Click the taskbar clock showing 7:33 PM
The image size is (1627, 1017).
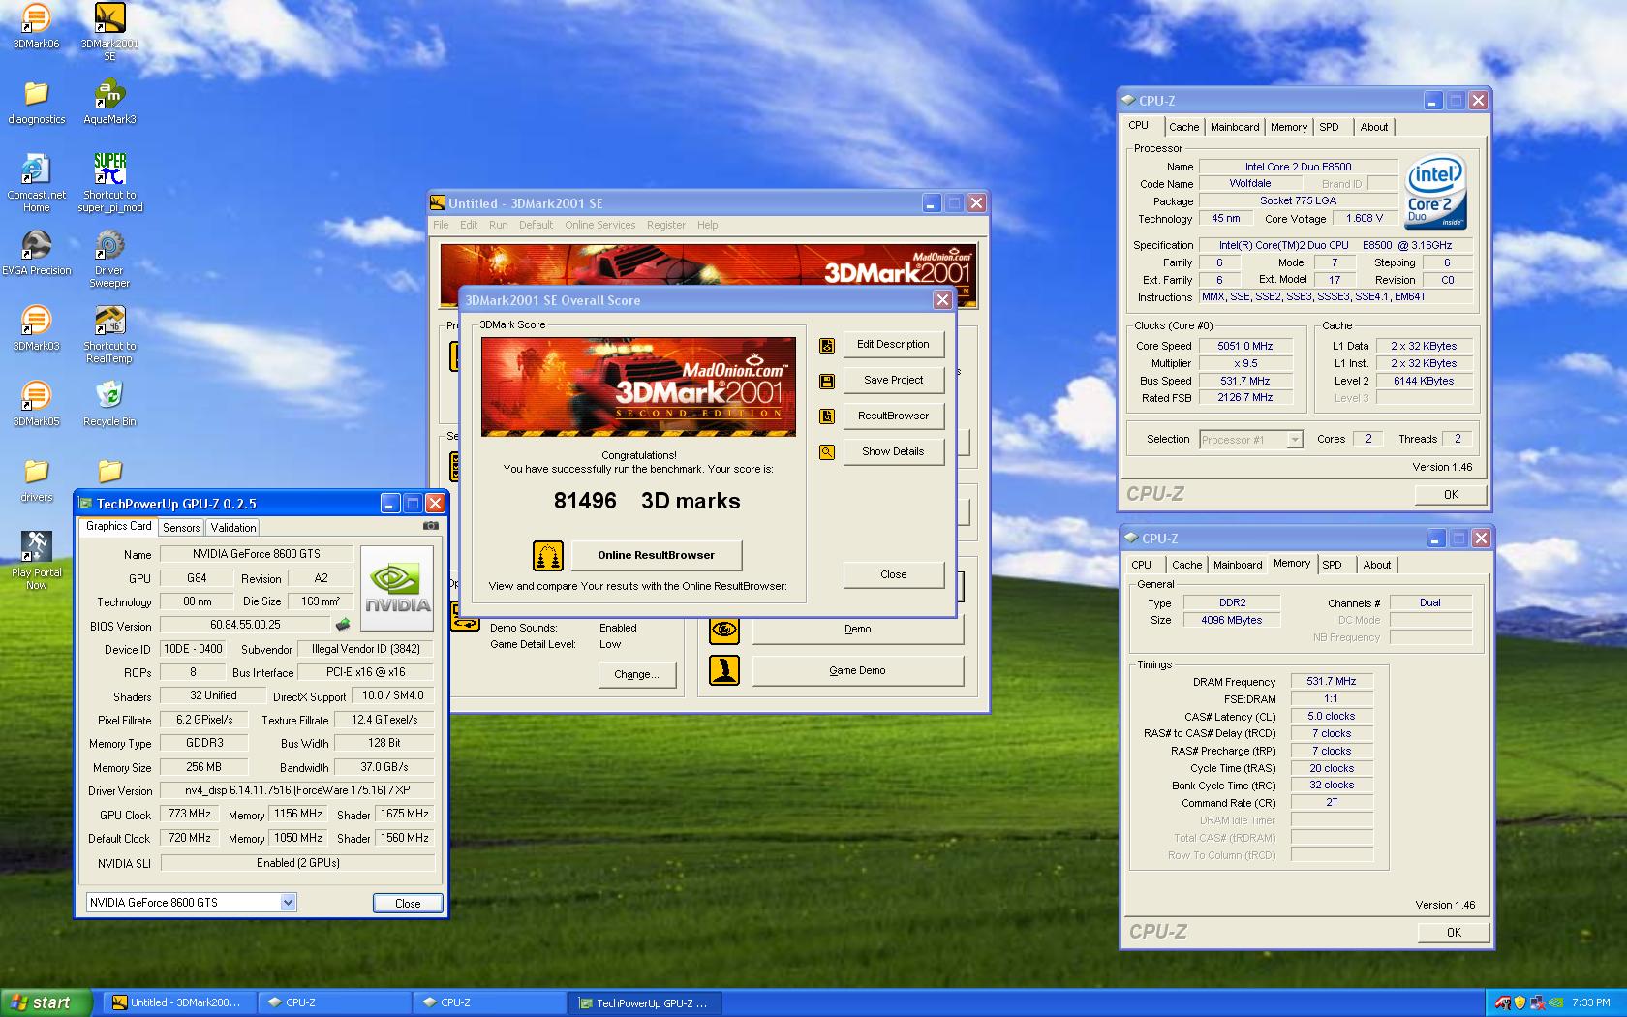(1591, 1003)
